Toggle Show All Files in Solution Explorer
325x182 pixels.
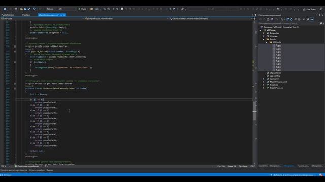click(x=299, y=19)
